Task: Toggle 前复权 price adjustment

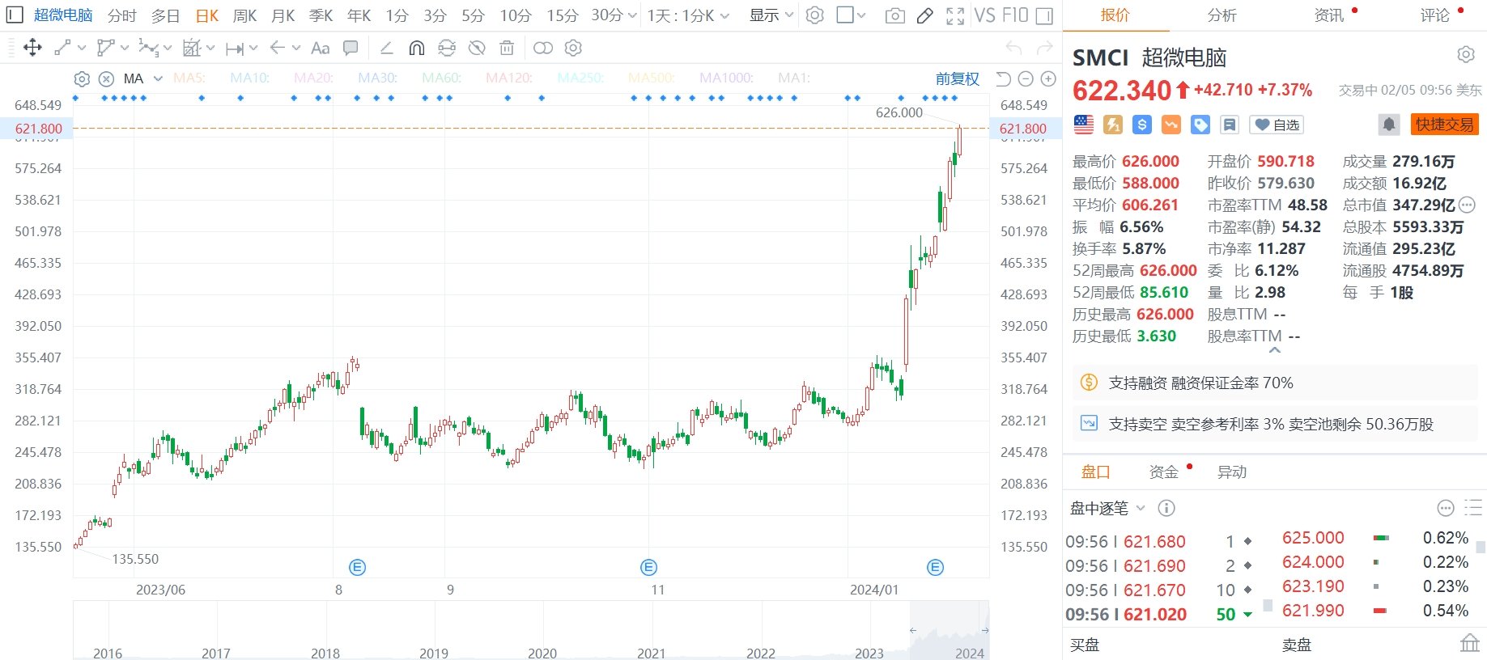Action: (x=958, y=78)
